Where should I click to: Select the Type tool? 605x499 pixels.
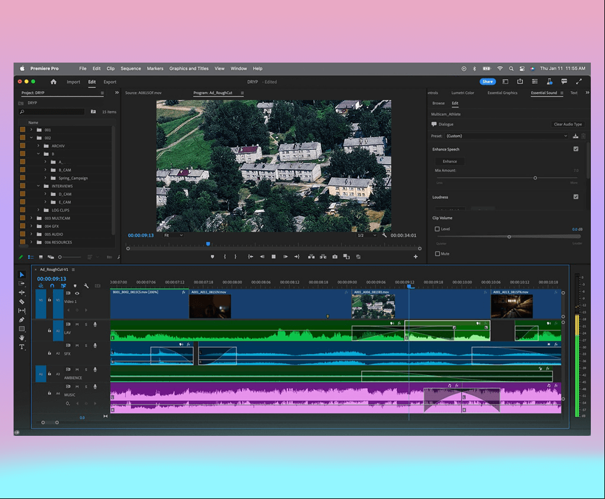22,347
